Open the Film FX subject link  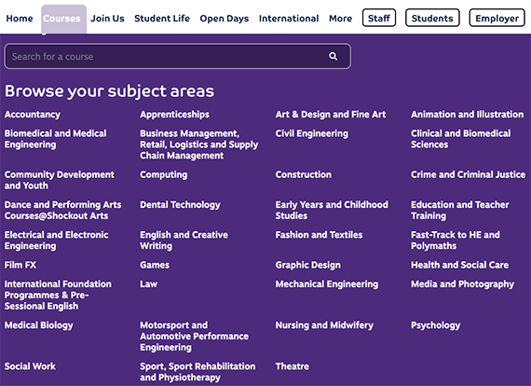20,265
